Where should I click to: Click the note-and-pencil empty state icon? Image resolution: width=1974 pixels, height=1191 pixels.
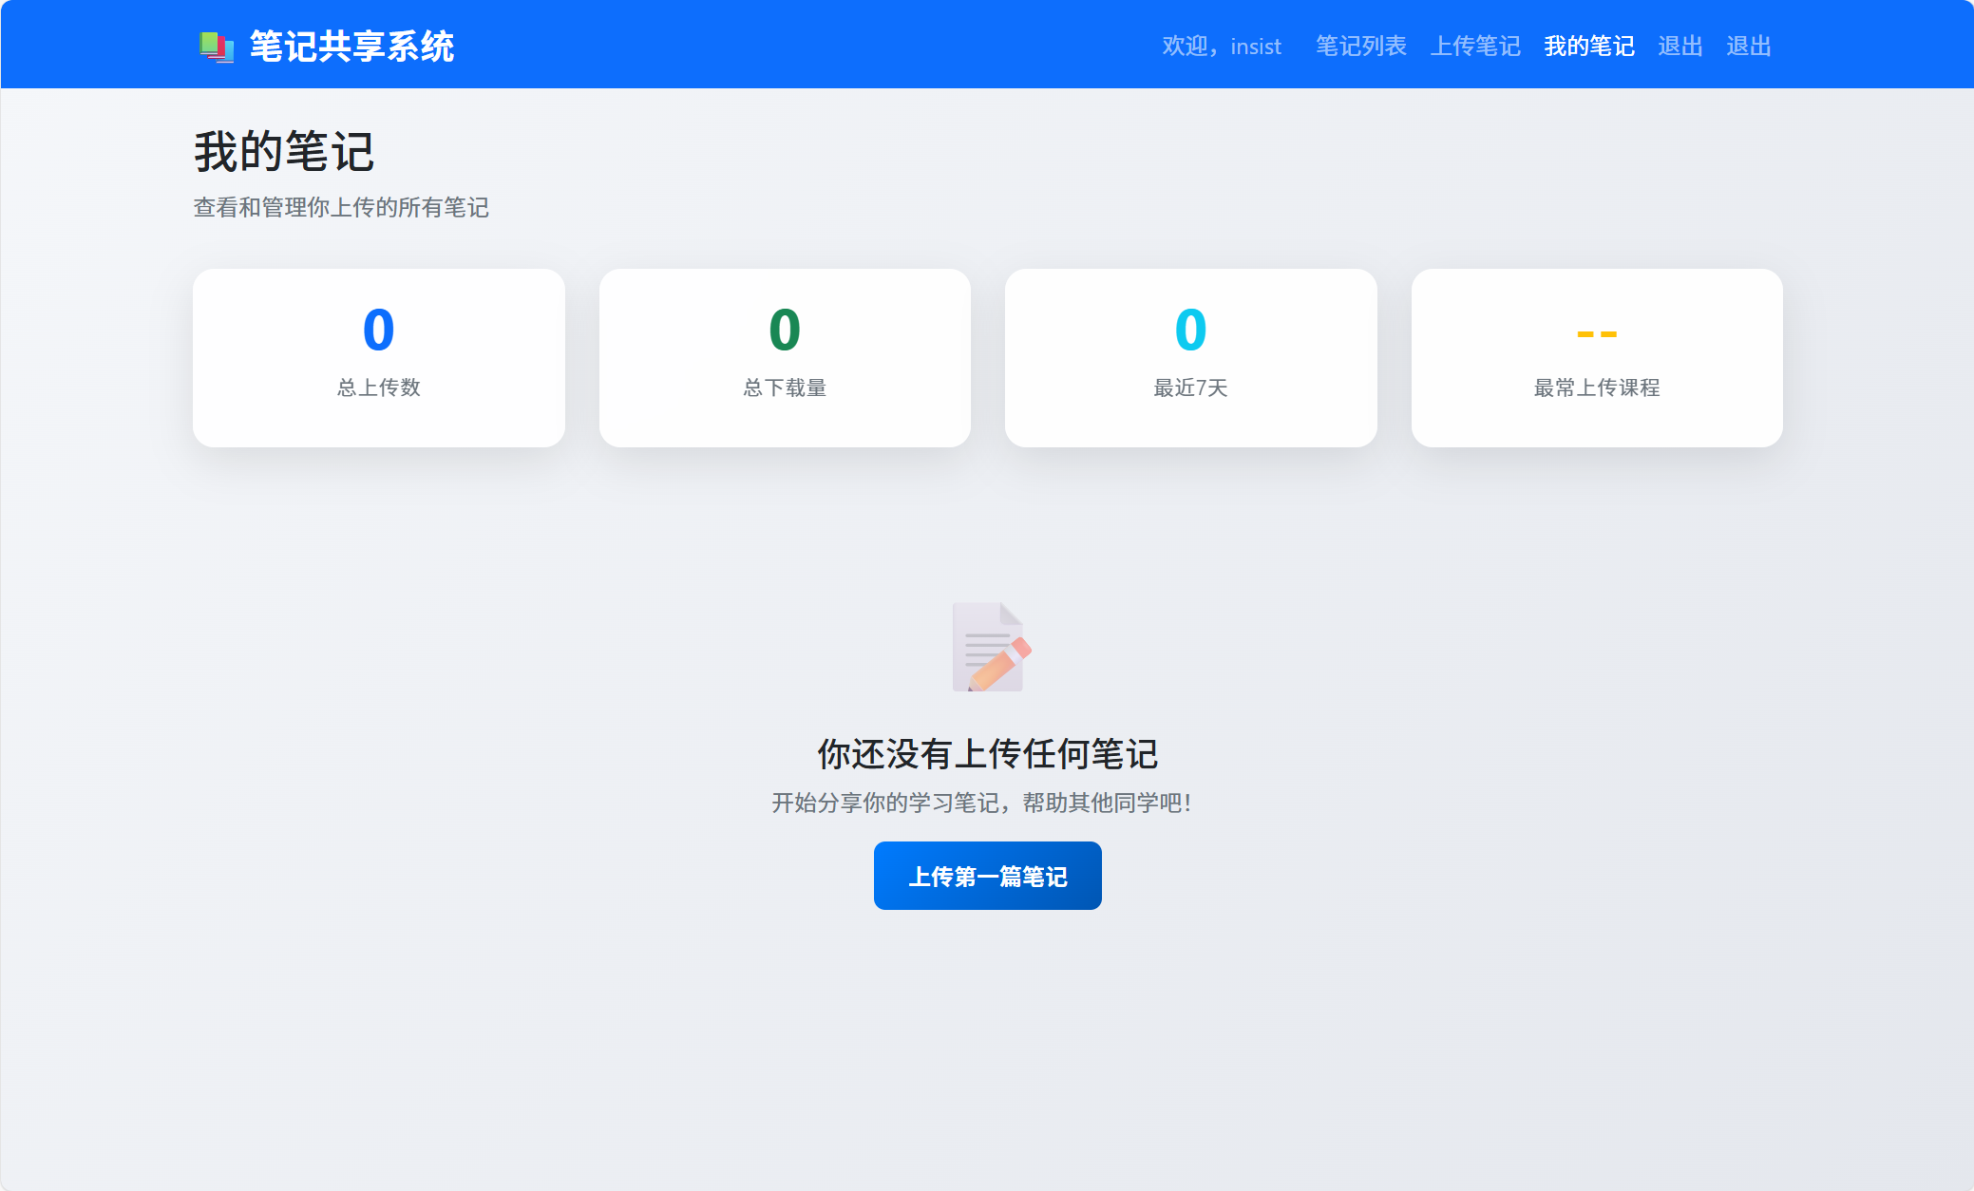[x=990, y=648]
